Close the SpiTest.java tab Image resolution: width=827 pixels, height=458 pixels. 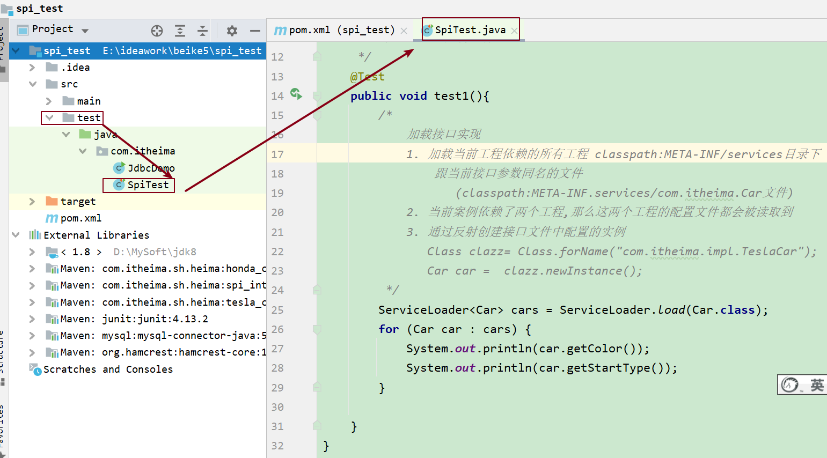pos(514,31)
